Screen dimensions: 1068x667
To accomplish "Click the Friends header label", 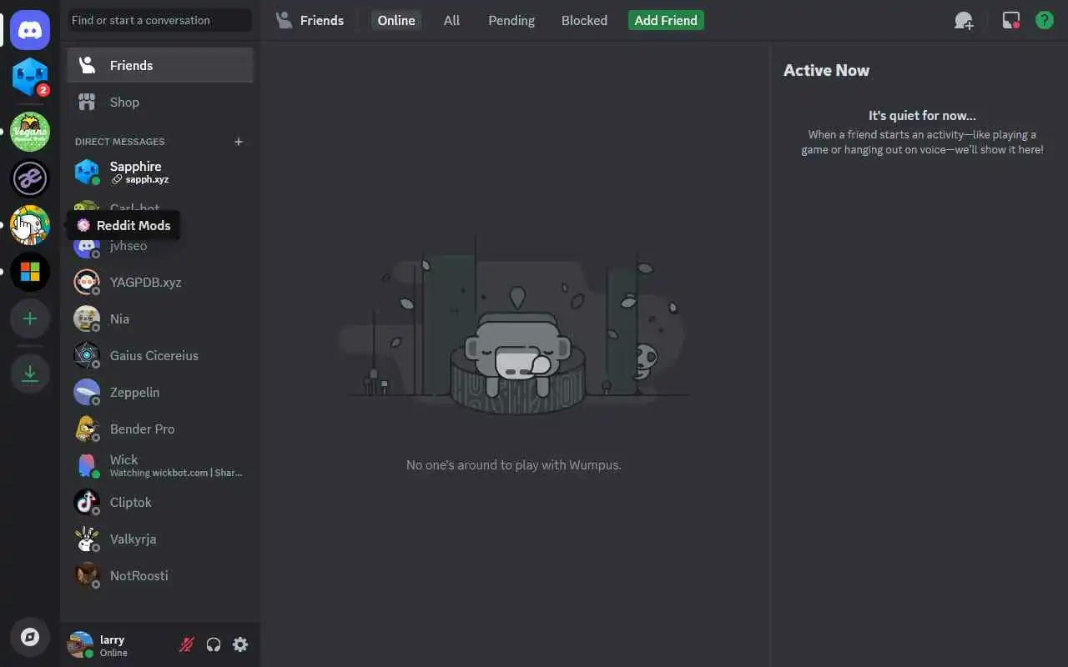I will click(321, 20).
